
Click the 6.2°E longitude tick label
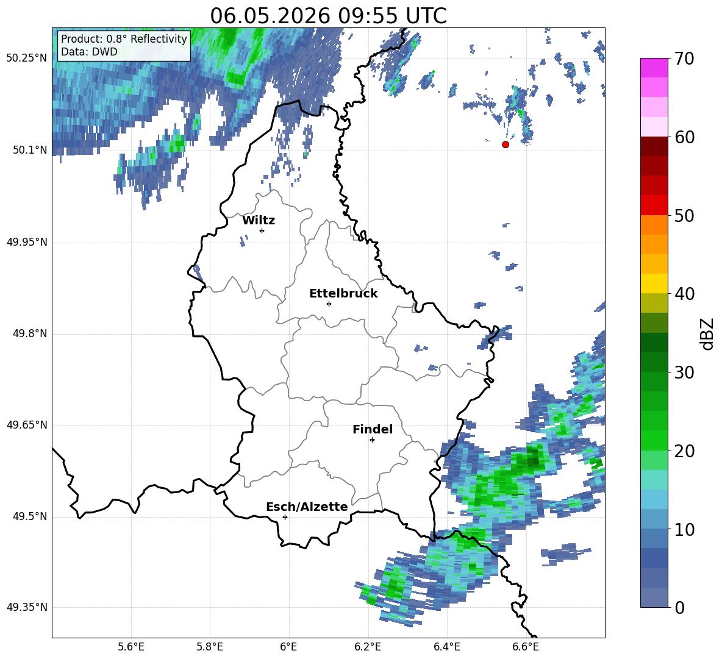coord(368,647)
